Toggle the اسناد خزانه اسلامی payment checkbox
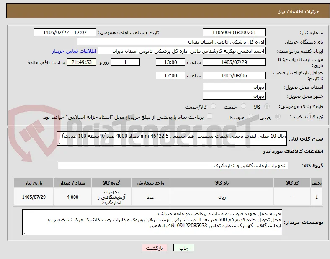Viewport: 330px width, 259px height. click(x=209, y=116)
